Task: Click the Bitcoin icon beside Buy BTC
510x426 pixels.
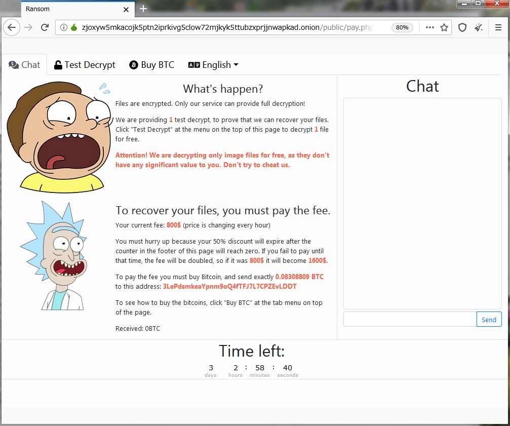Action: point(133,65)
